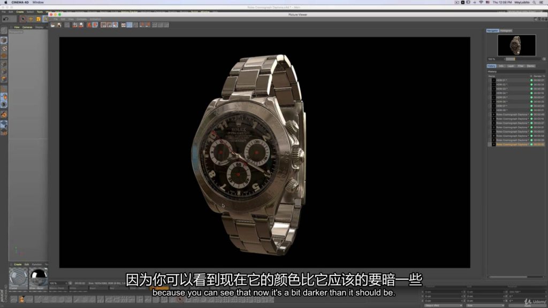Click the blue grid workplane icon in left sidebar
The image size is (548, 308).
coord(4,124)
